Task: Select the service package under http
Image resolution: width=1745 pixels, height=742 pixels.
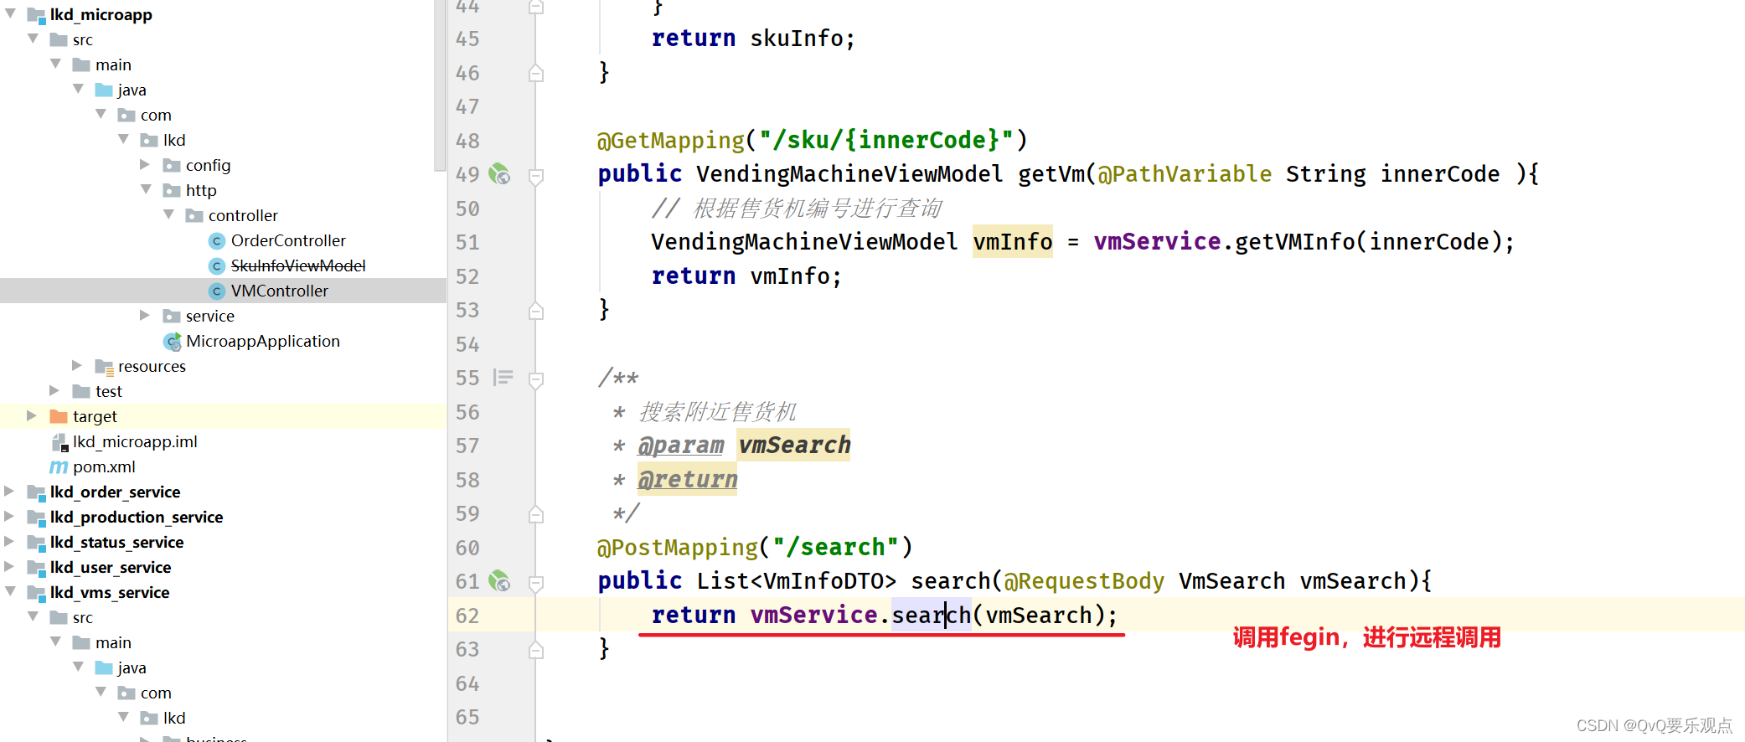Action: (x=209, y=316)
